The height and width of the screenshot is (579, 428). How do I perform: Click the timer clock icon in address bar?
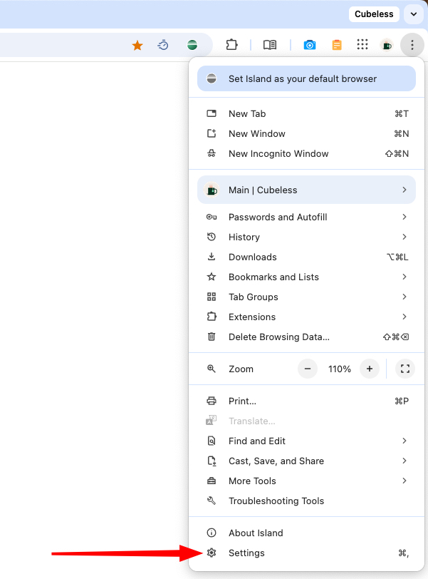(x=163, y=46)
